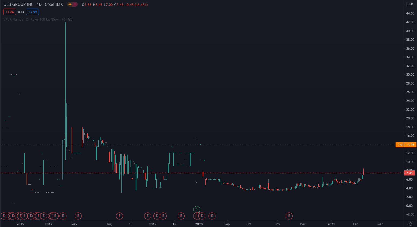Click the L7.00 low value
The width and height of the screenshot is (417, 227).
108,5
